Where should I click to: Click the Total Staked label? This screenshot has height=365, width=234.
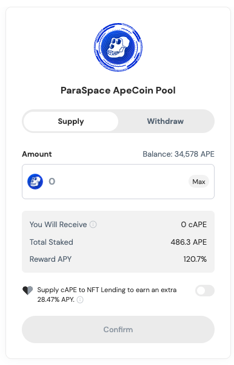click(52, 242)
